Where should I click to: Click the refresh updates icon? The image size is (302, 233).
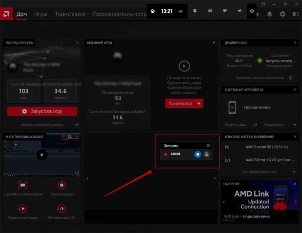[x=291, y=78]
